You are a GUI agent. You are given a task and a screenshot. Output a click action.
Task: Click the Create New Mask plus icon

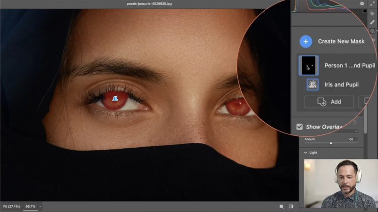306,41
